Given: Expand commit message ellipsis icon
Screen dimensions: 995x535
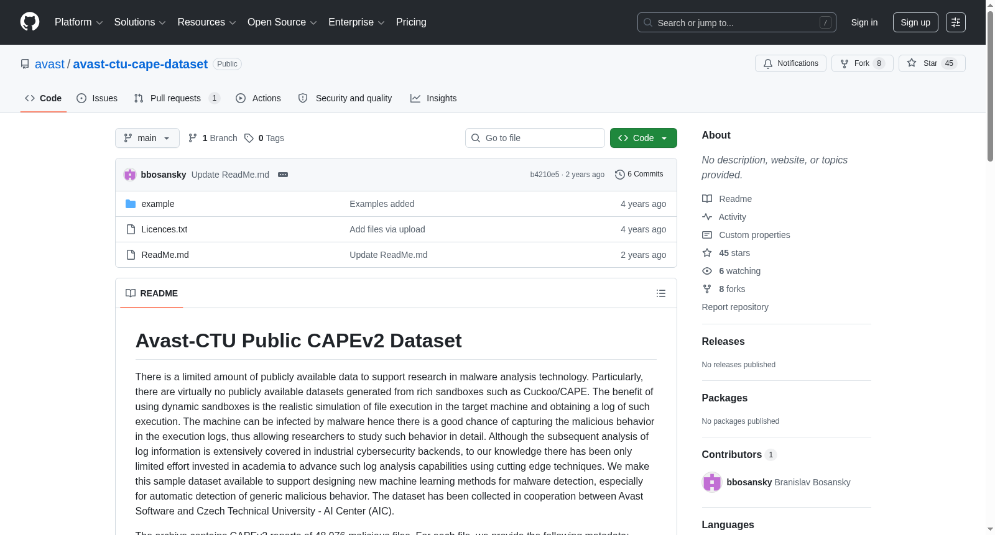Looking at the screenshot, I should [x=283, y=175].
